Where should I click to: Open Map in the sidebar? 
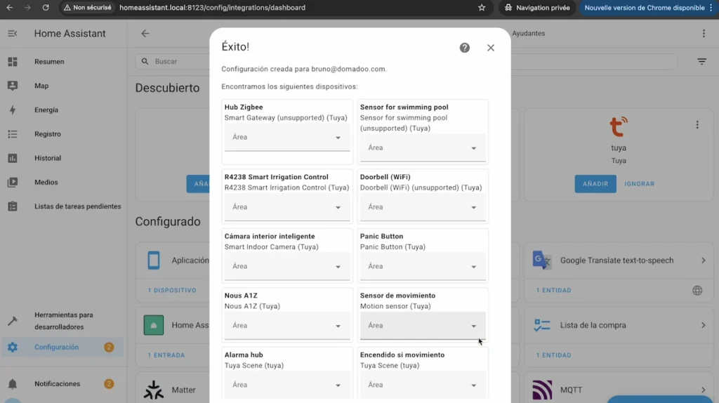pos(63,86)
